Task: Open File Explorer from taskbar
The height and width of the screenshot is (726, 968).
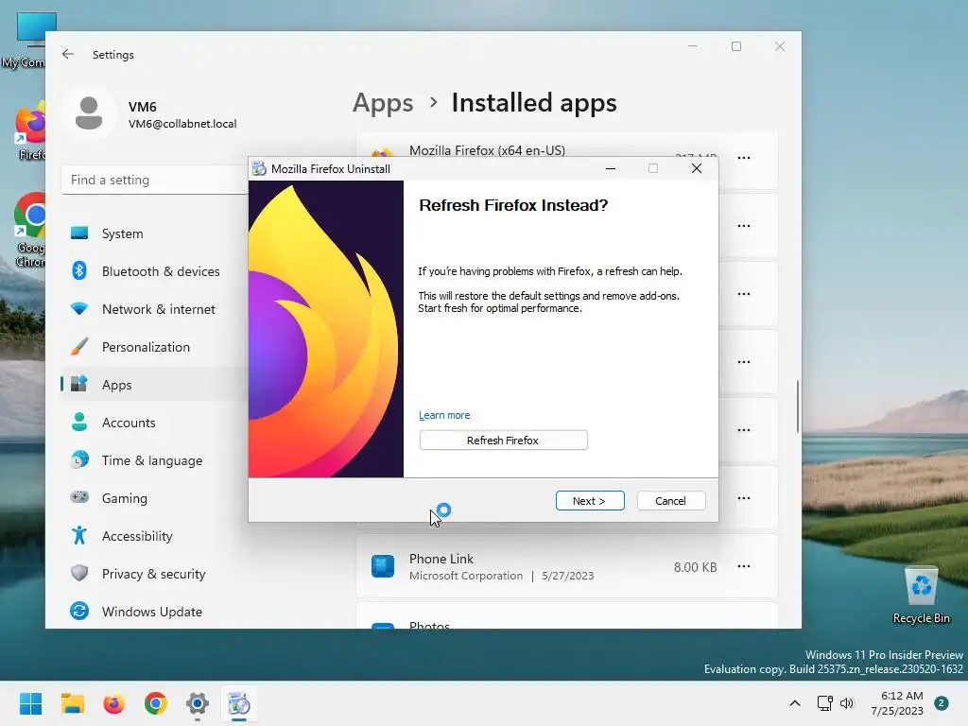Action: click(72, 703)
